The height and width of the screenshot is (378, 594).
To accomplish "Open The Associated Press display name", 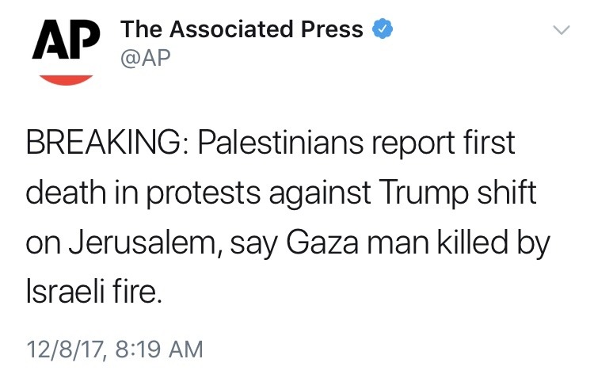I will click(x=242, y=29).
